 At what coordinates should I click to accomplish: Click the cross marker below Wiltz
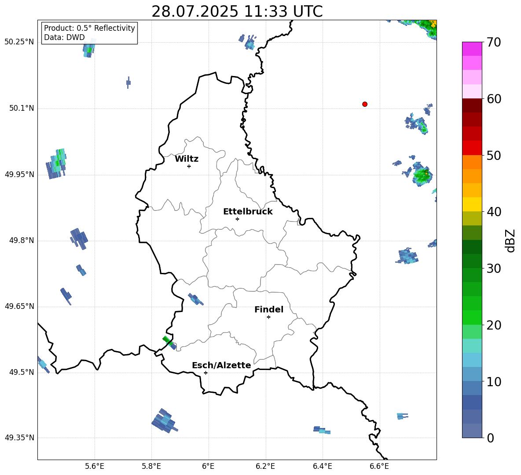(189, 166)
